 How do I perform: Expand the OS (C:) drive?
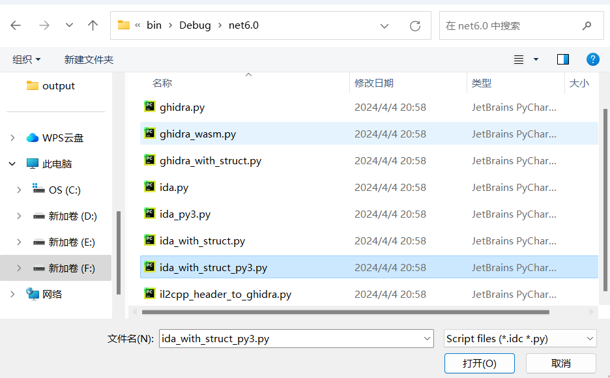pyautogui.click(x=19, y=190)
